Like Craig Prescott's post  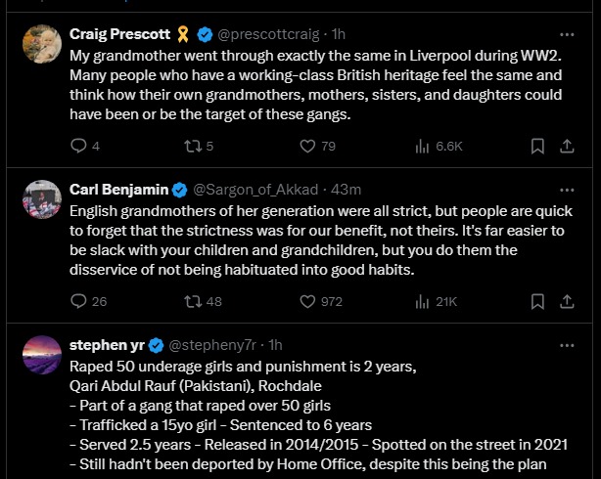coord(307,147)
